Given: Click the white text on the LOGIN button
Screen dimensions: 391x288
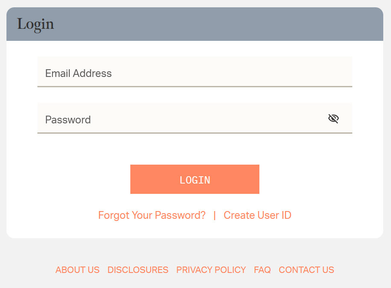Looking at the screenshot, I should point(195,180).
